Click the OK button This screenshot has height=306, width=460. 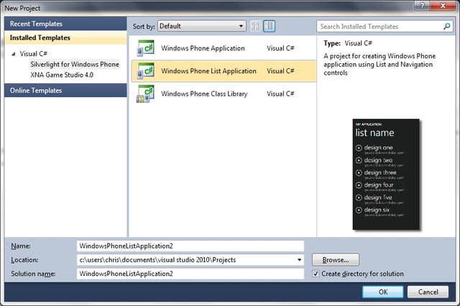(x=383, y=292)
